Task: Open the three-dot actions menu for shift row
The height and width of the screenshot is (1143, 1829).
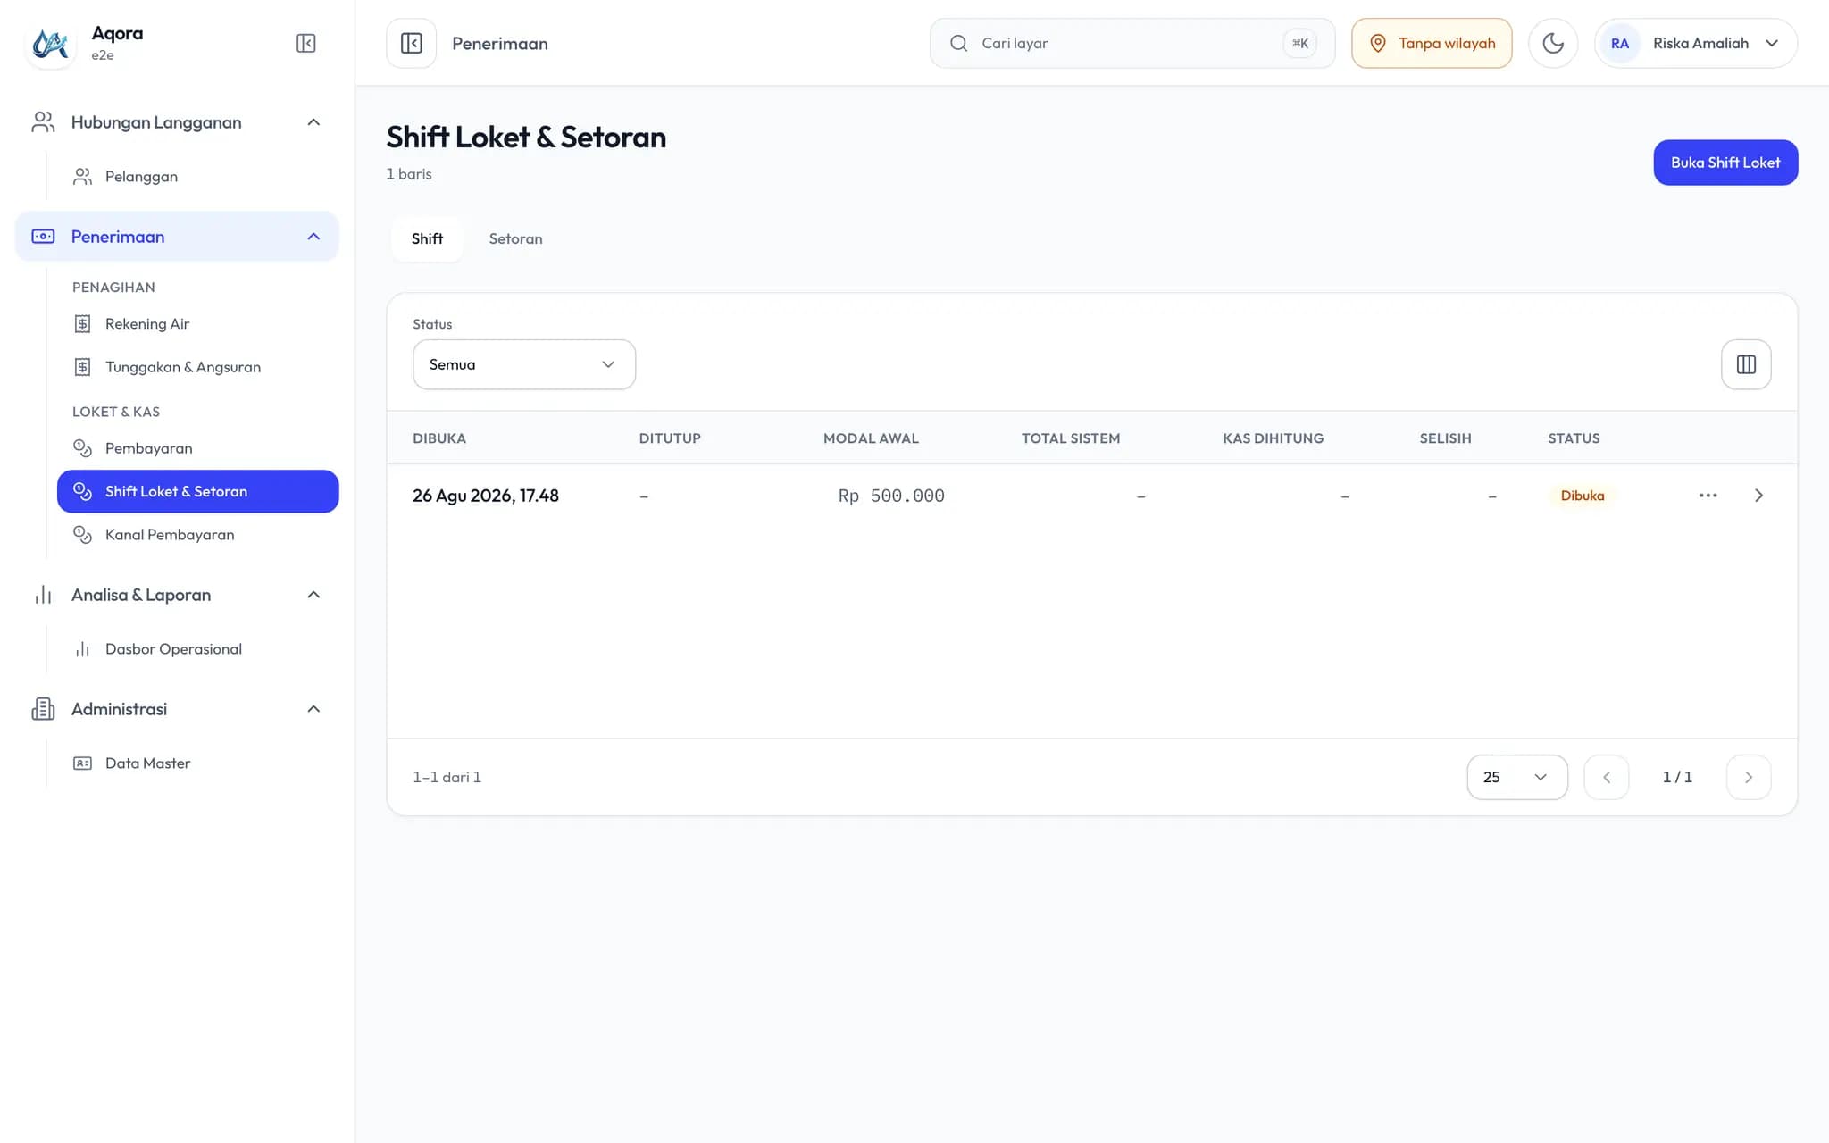Action: 1708,496
